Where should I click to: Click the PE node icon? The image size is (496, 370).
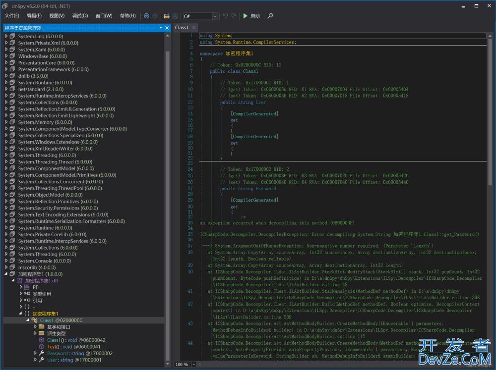[x=27, y=287]
